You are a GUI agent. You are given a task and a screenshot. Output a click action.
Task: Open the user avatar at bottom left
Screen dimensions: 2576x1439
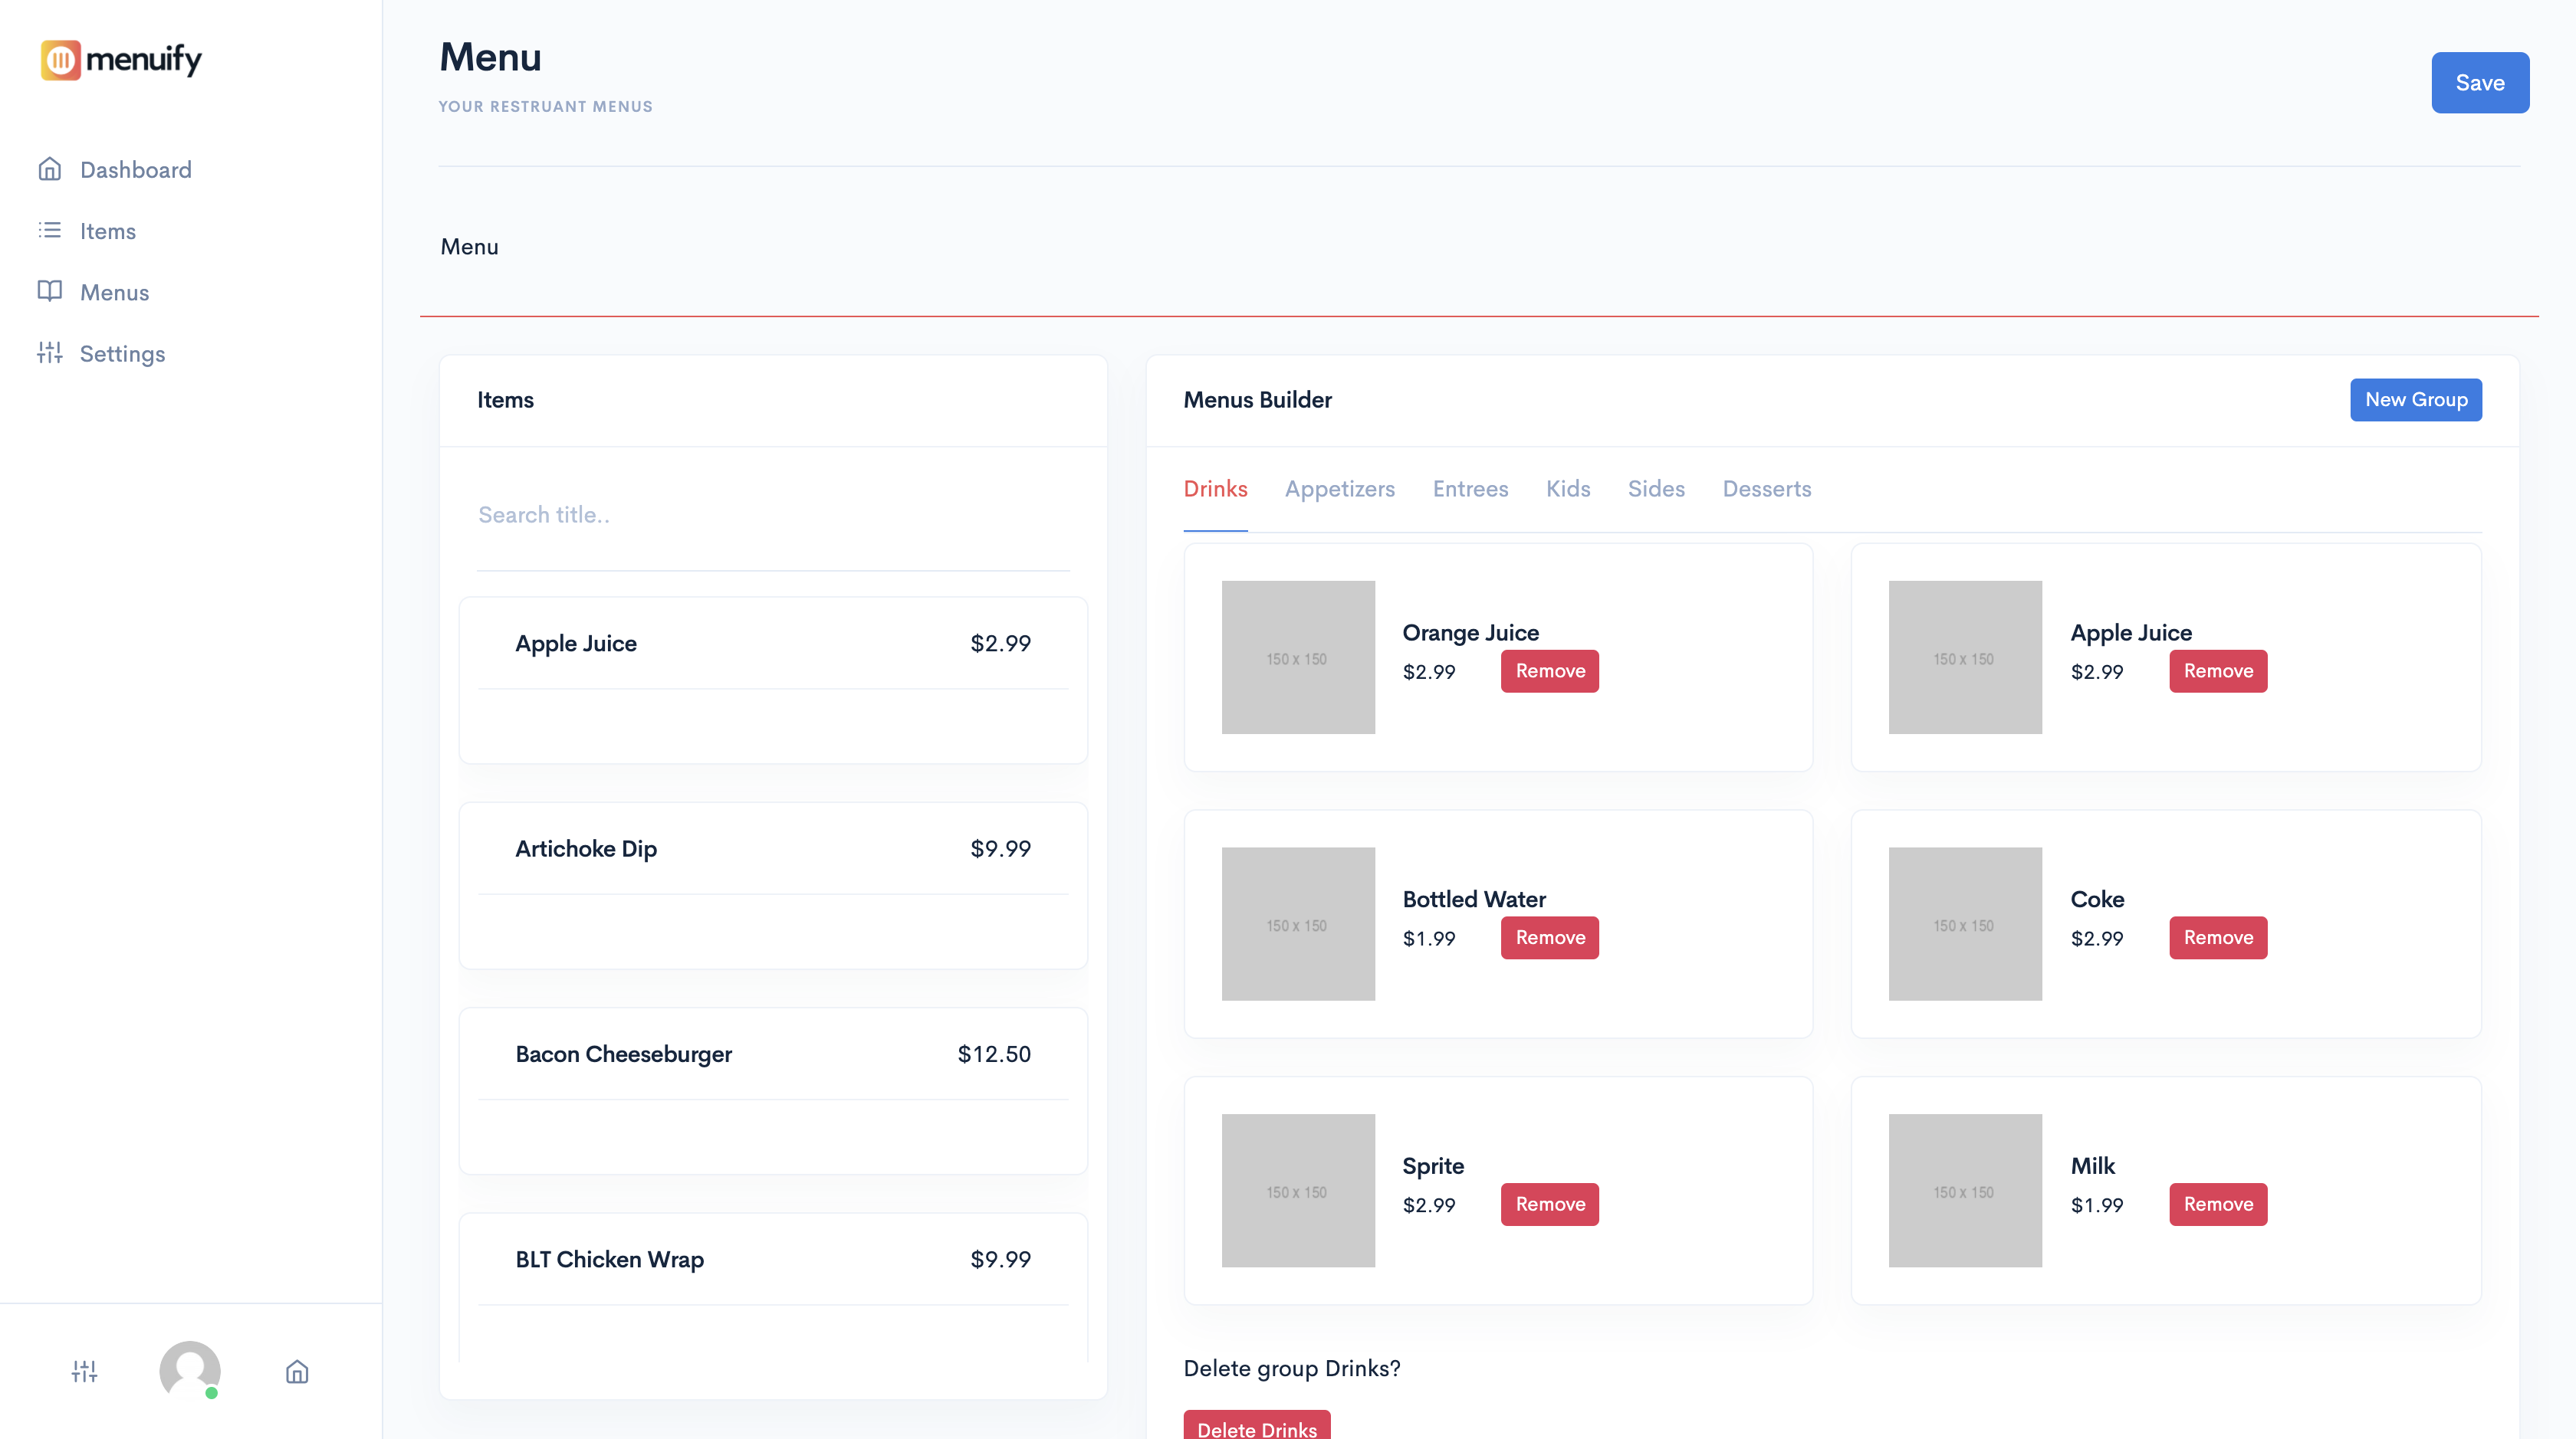tap(190, 1372)
